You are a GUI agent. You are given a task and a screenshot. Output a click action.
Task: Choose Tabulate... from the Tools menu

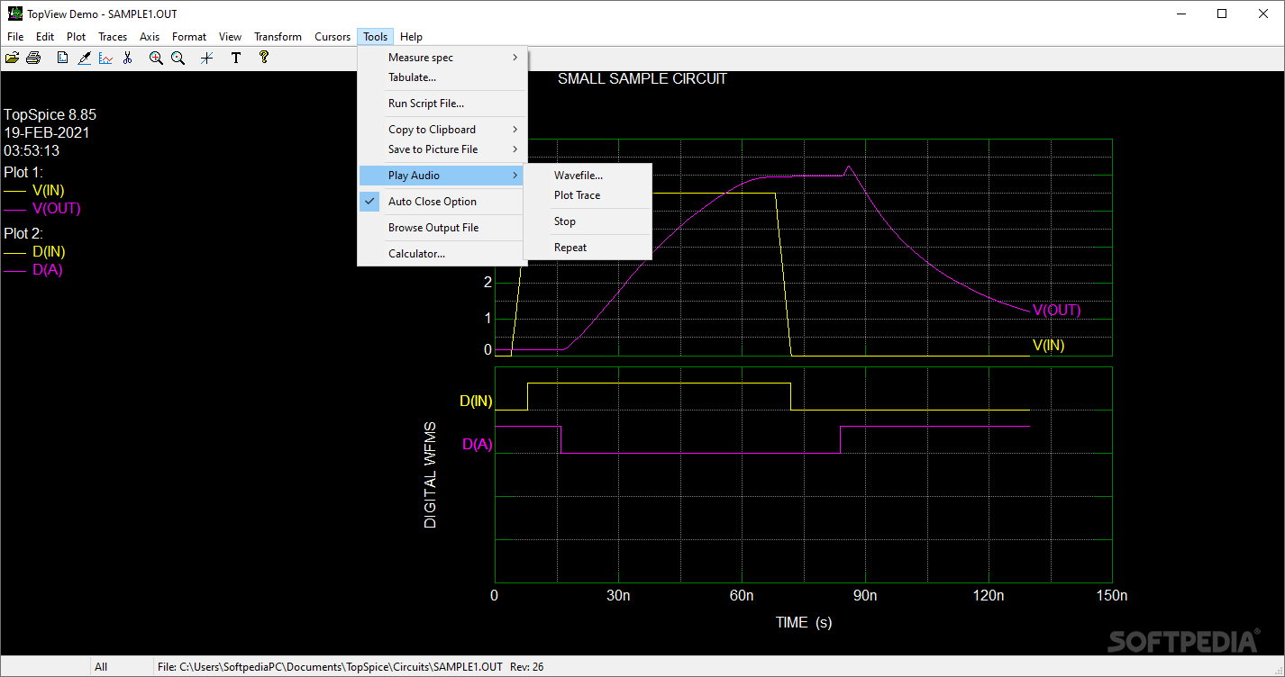(442, 77)
